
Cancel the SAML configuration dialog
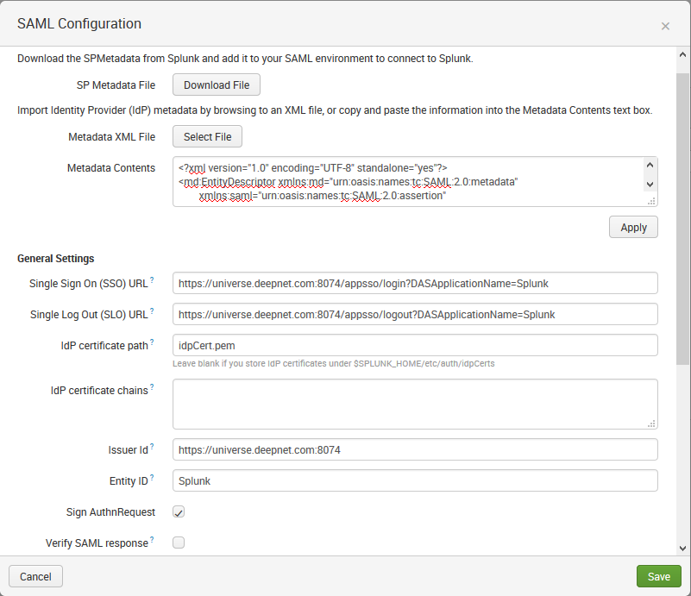[35, 576]
